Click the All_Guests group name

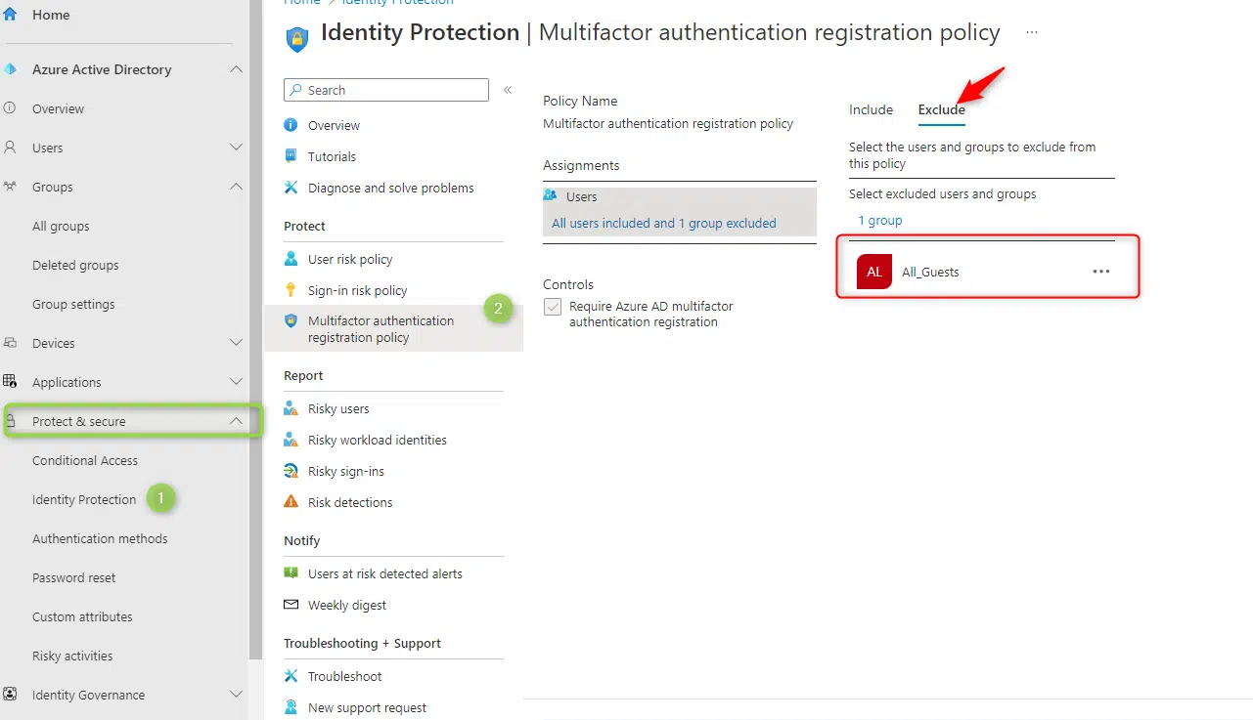coord(930,272)
